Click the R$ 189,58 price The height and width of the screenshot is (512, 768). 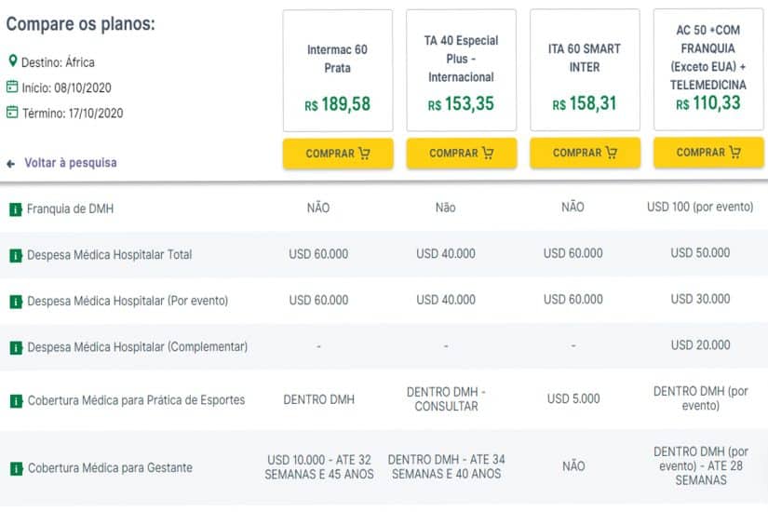[x=338, y=104]
